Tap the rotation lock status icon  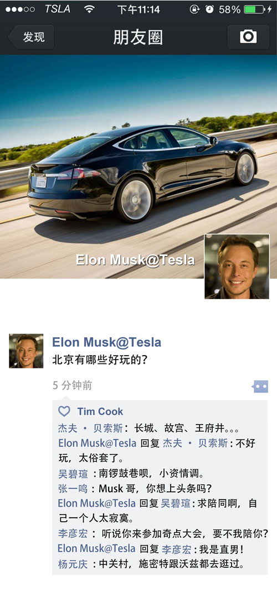point(194,9)
